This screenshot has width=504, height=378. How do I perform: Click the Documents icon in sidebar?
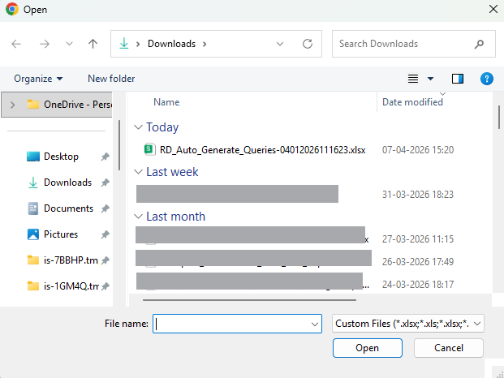point(33,208)
